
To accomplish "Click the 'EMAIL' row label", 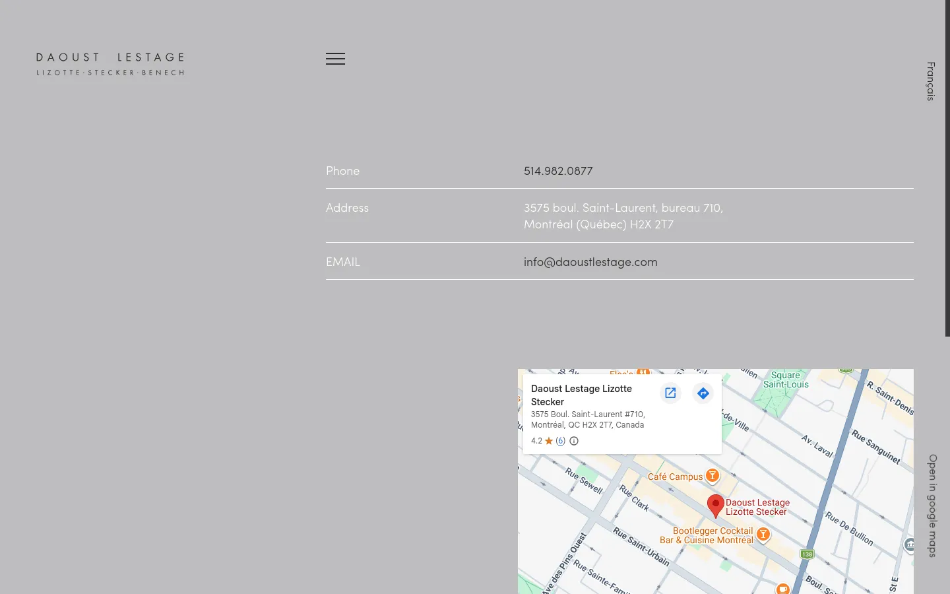I will [343, 262].
